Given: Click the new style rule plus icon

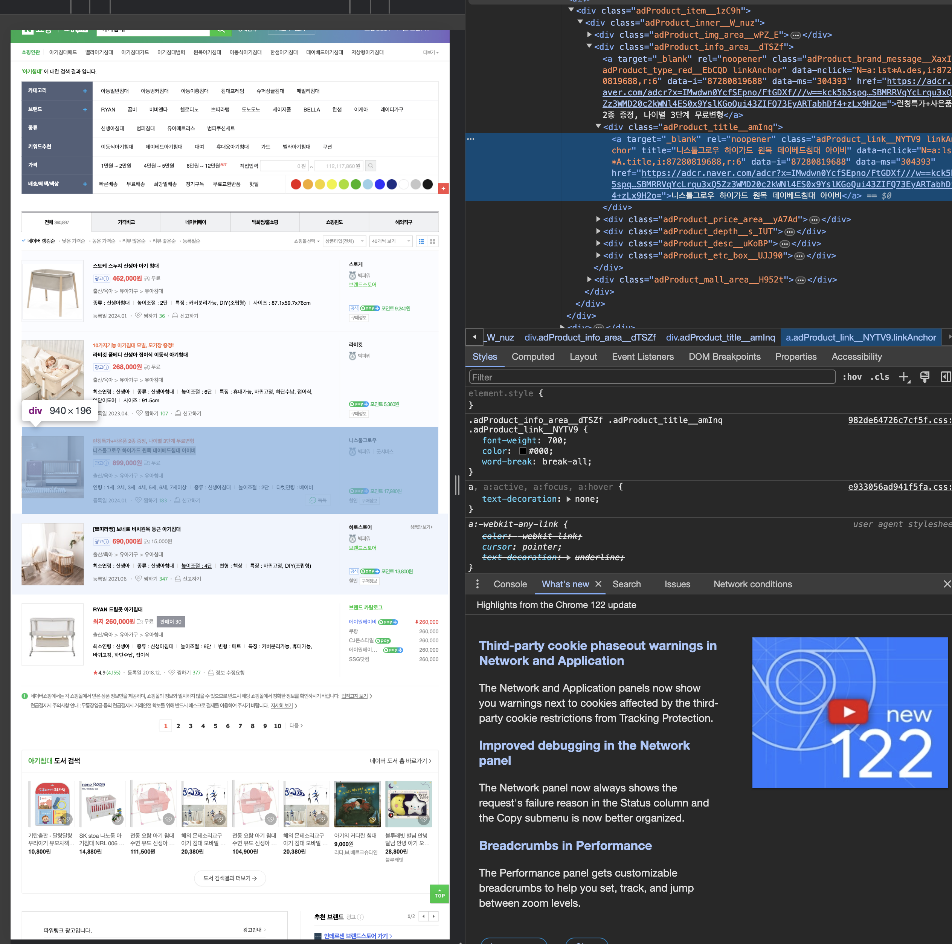Looking at the screenshot, I should 903,377.
